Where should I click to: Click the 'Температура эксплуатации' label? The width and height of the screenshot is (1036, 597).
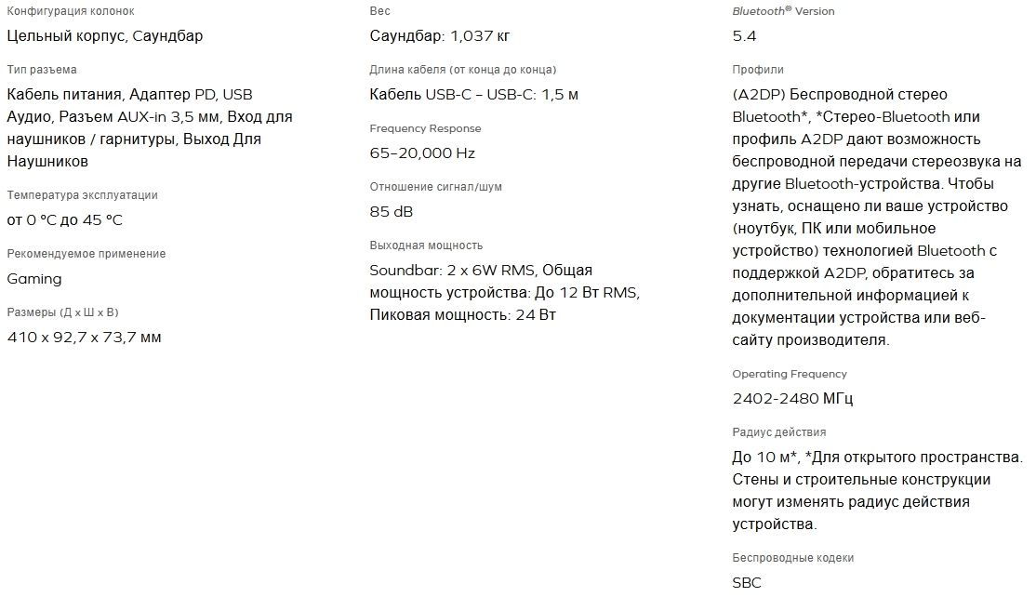click(x=82, y=195)
